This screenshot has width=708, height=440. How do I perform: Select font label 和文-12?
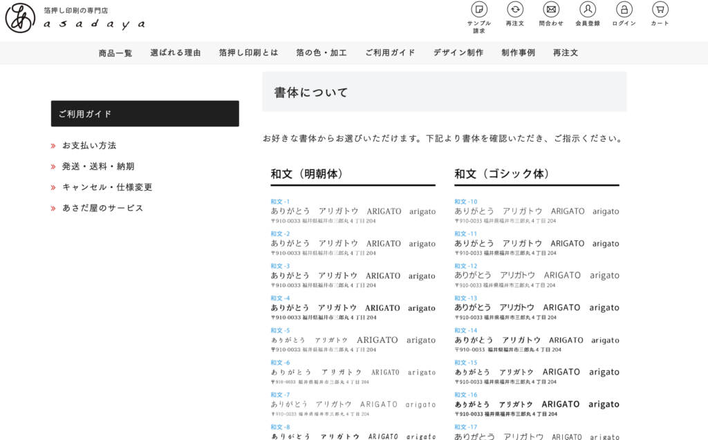click(465, 266)
